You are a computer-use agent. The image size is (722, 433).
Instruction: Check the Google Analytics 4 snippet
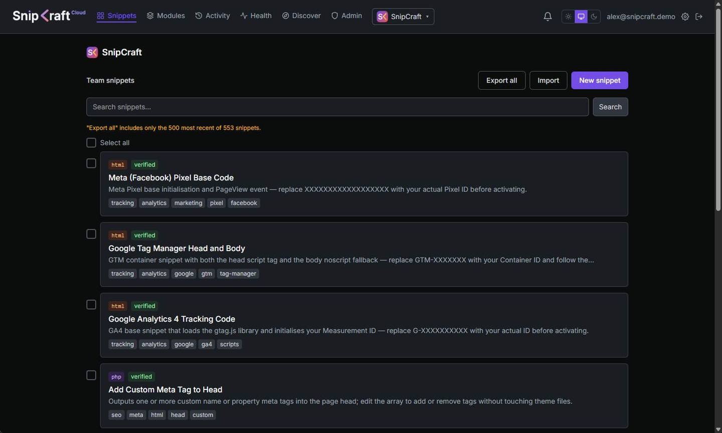[91, 305]
